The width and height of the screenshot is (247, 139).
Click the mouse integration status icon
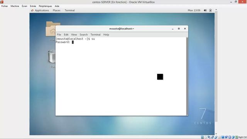[x=233, y=137]
